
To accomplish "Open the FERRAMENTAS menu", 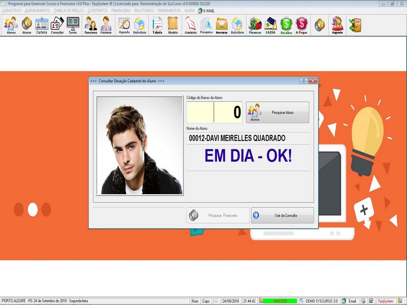I will pos(169,11).
